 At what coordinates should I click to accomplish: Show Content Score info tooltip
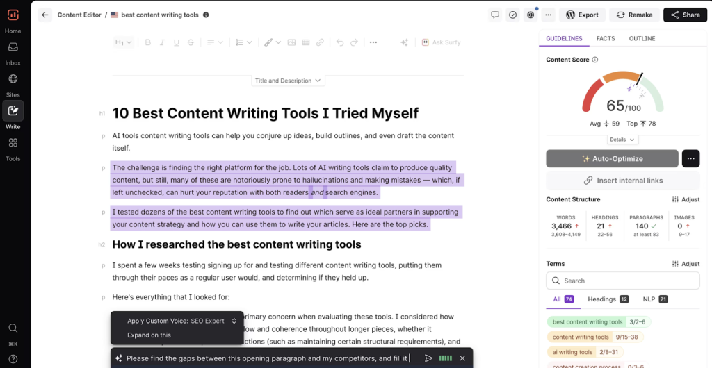[595, 60]
